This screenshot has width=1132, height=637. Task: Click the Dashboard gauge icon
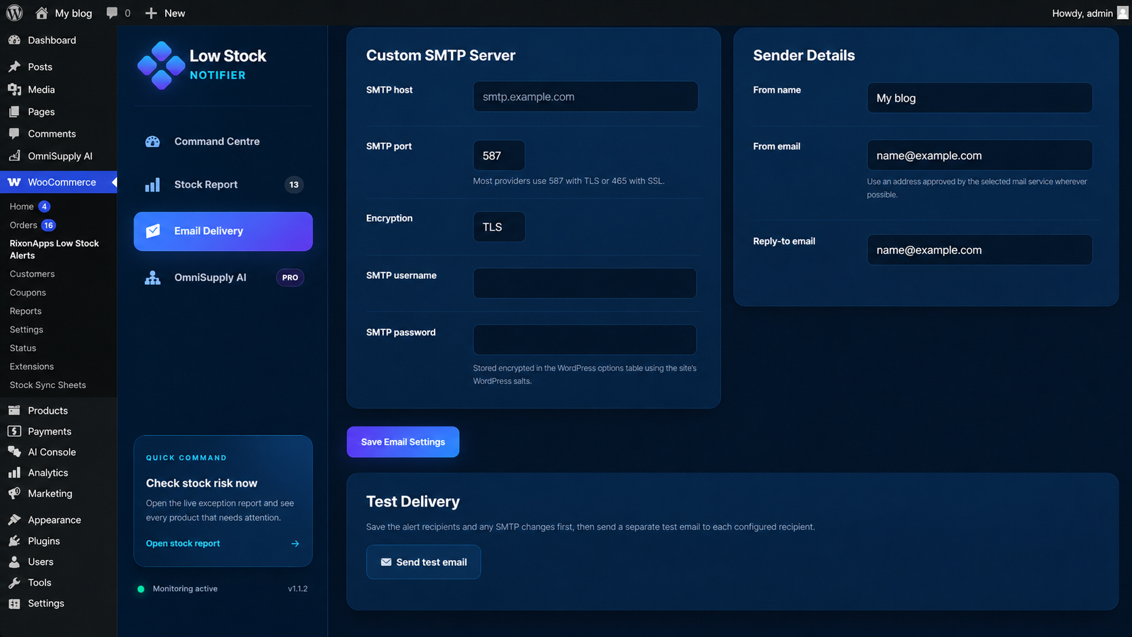coord(14,40)
